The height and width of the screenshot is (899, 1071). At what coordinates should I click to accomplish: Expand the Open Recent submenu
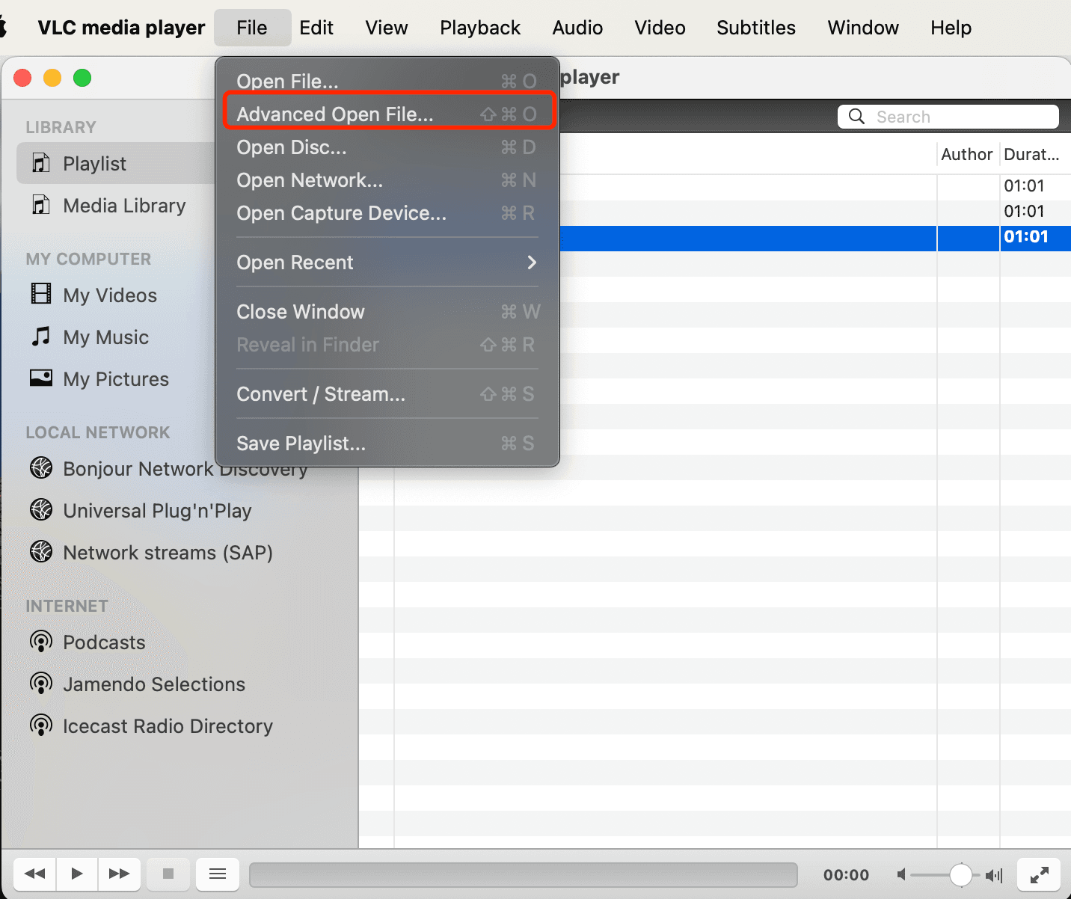[x=387, y=263]
